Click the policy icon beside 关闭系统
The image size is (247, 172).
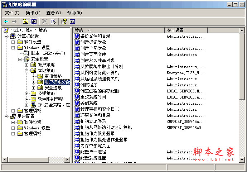(x=77, y=103)
